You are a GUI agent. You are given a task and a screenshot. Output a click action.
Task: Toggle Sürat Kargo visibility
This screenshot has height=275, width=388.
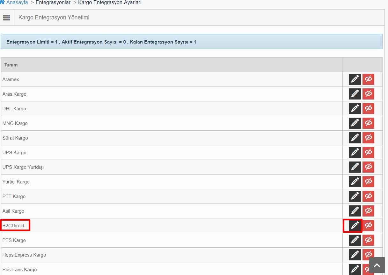click(368, 138)
